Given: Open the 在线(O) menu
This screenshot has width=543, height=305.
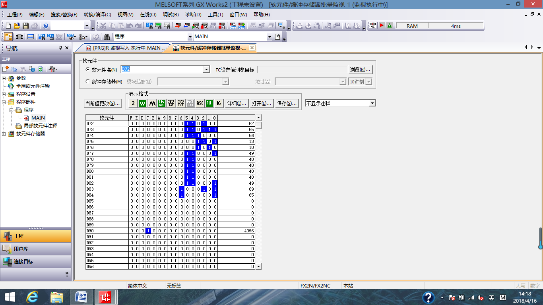Looking at the screenshot, I should click(148, 15).
